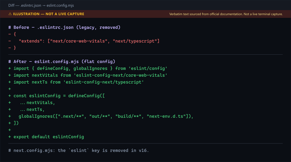291x162 pixels.
Task: Click the ...nextTs spread line
Action: [26, 109]
